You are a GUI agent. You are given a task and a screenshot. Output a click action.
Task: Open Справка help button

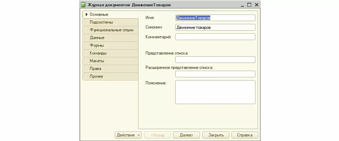[x=245, y=135]
